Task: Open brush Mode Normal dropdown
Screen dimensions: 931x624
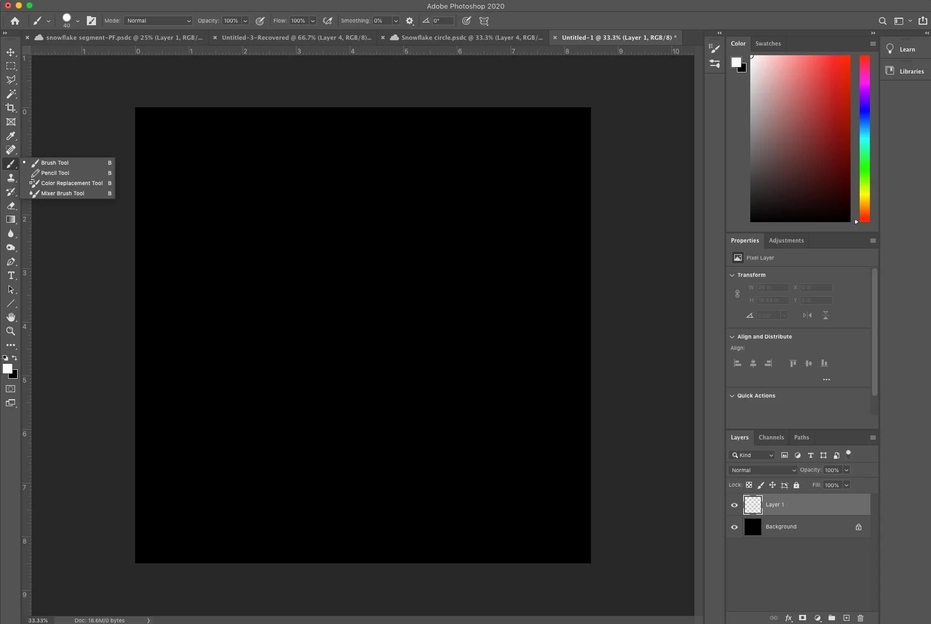Action: pos(158,21)
